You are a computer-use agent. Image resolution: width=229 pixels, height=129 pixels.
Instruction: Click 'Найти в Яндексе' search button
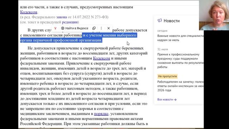coord(75,28)
